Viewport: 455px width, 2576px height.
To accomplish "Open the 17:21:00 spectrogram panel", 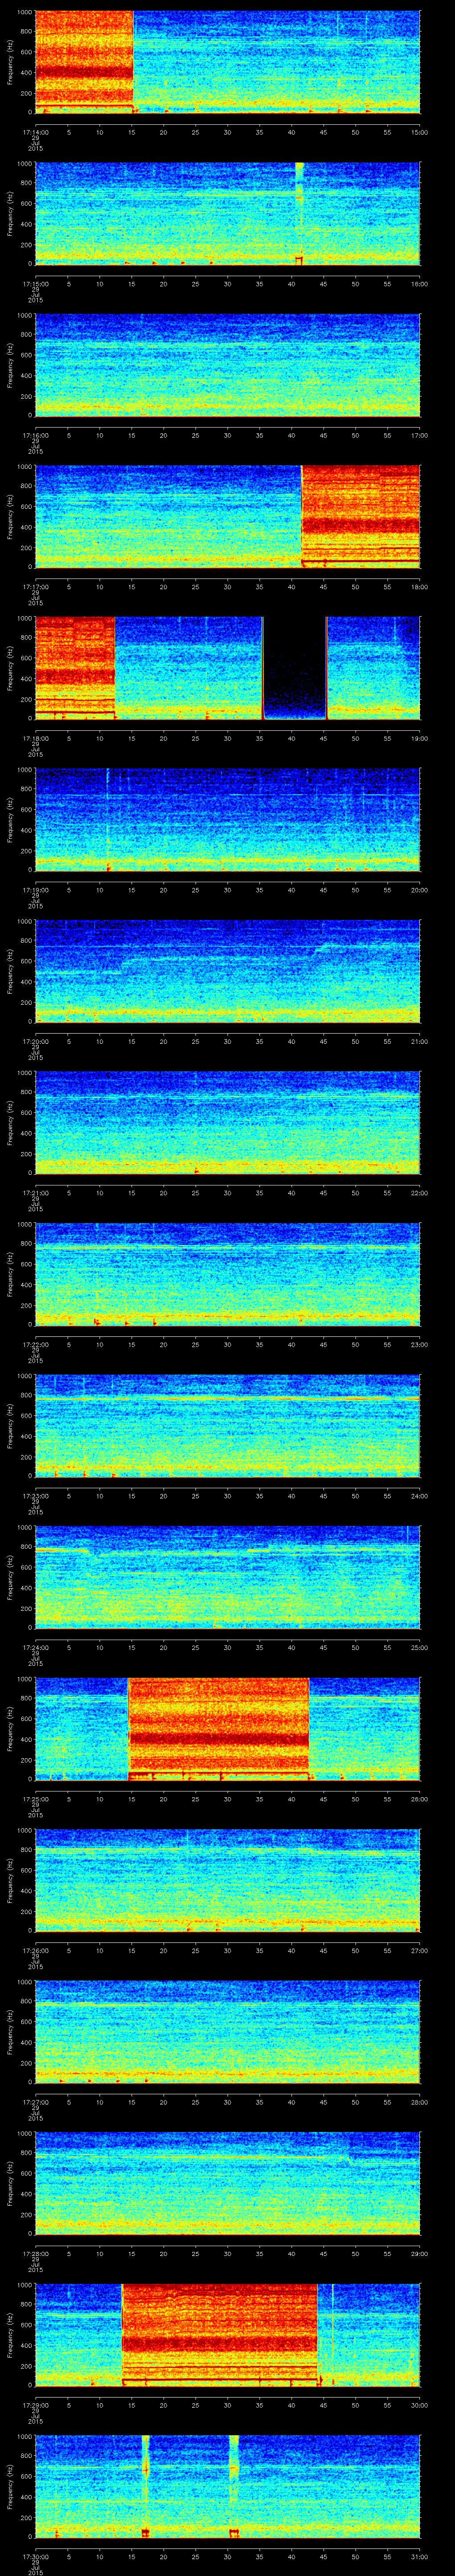I will [227, 1122].
